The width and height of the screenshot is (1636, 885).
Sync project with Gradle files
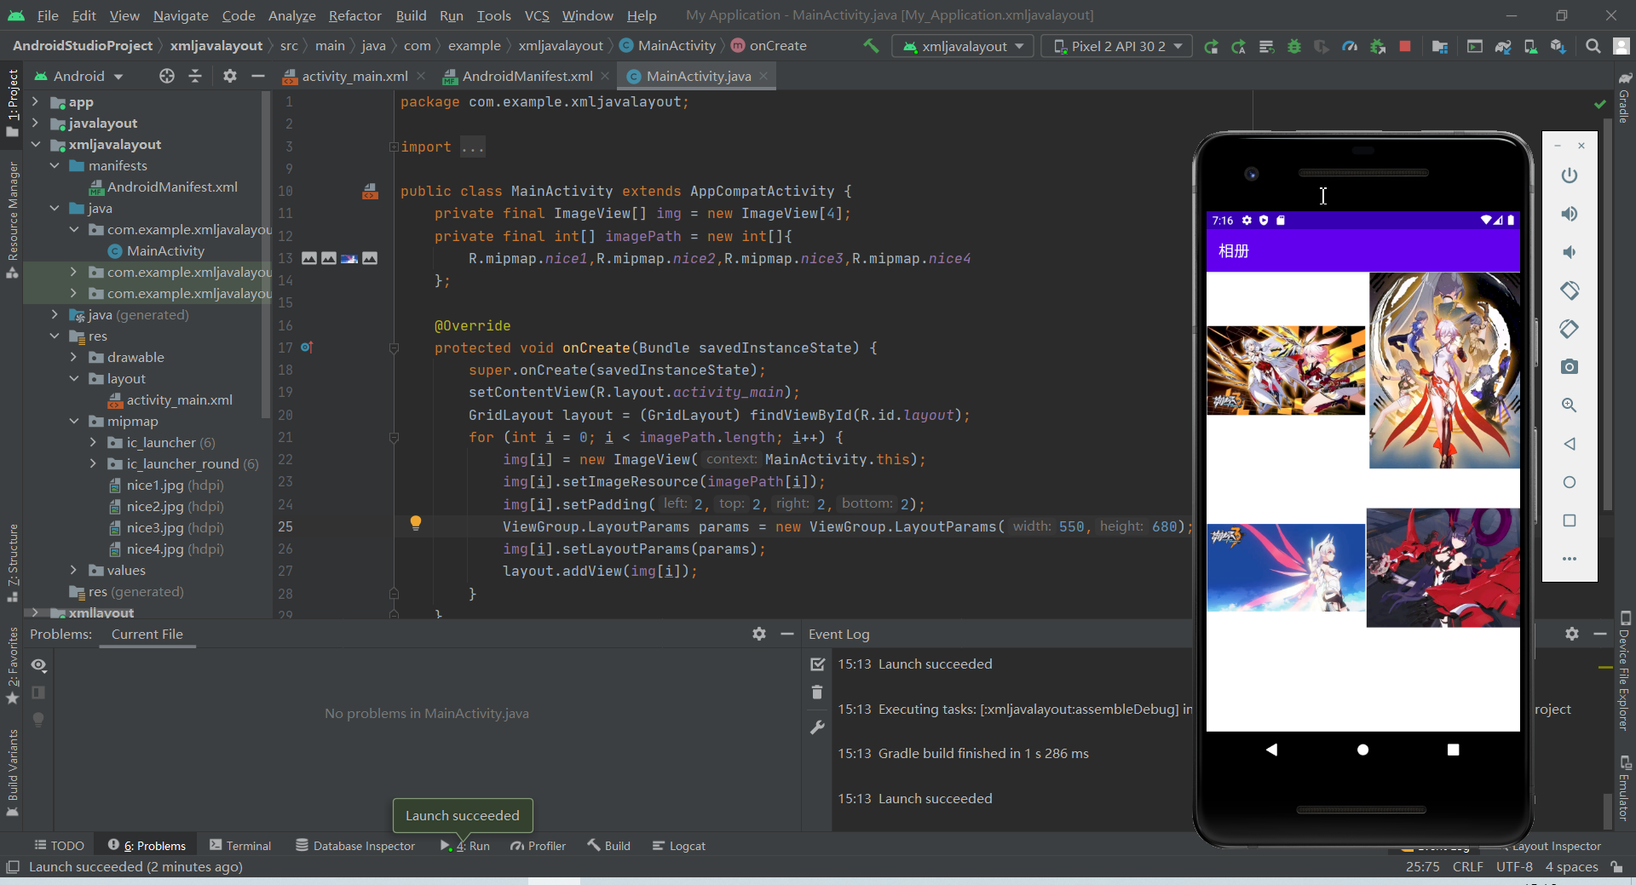(x=1504, y=45)
